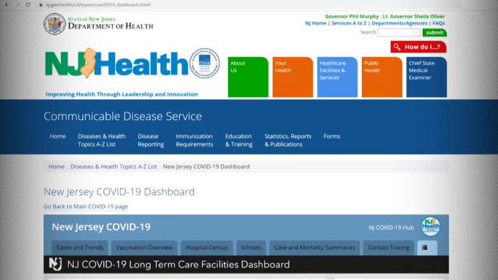This screenshot has width=498, height=280.
Task: Click State of New Jersey Department of Health text
Action: pyautogui.click(x=110, y=23)
